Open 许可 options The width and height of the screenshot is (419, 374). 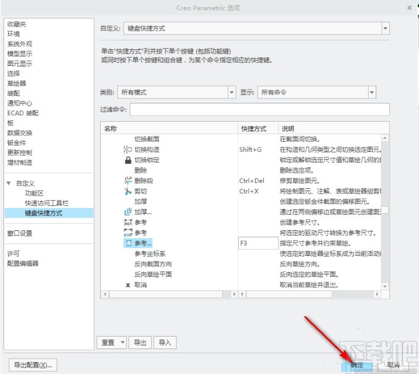[x=14, y=253]
